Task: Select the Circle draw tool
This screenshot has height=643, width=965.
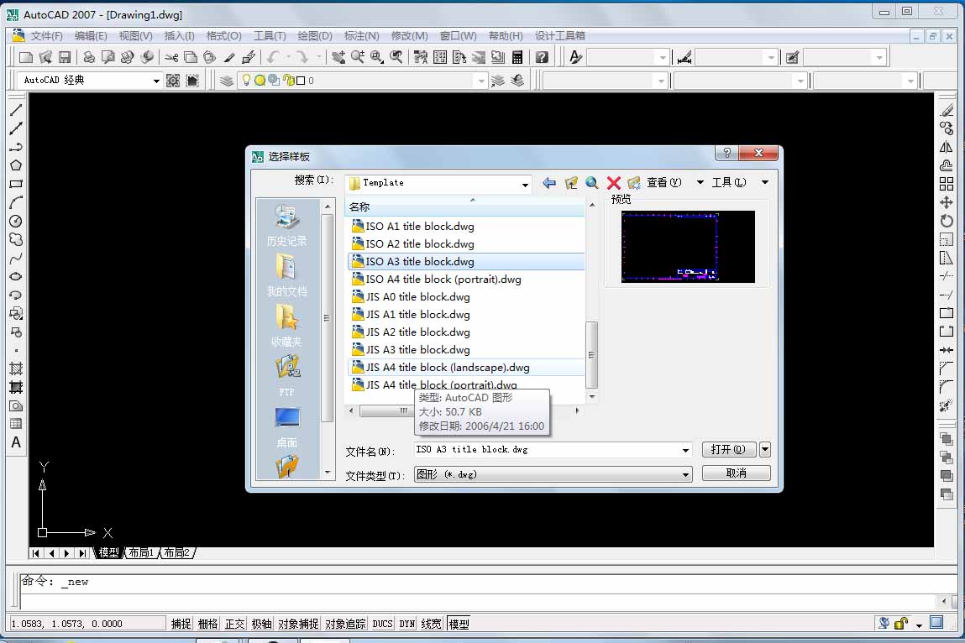Action: pos(16,221)
